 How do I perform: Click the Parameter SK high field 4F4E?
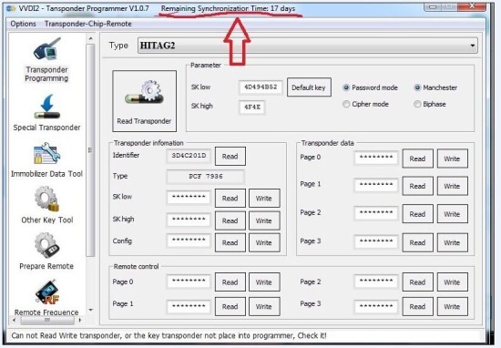coord(252,107)
